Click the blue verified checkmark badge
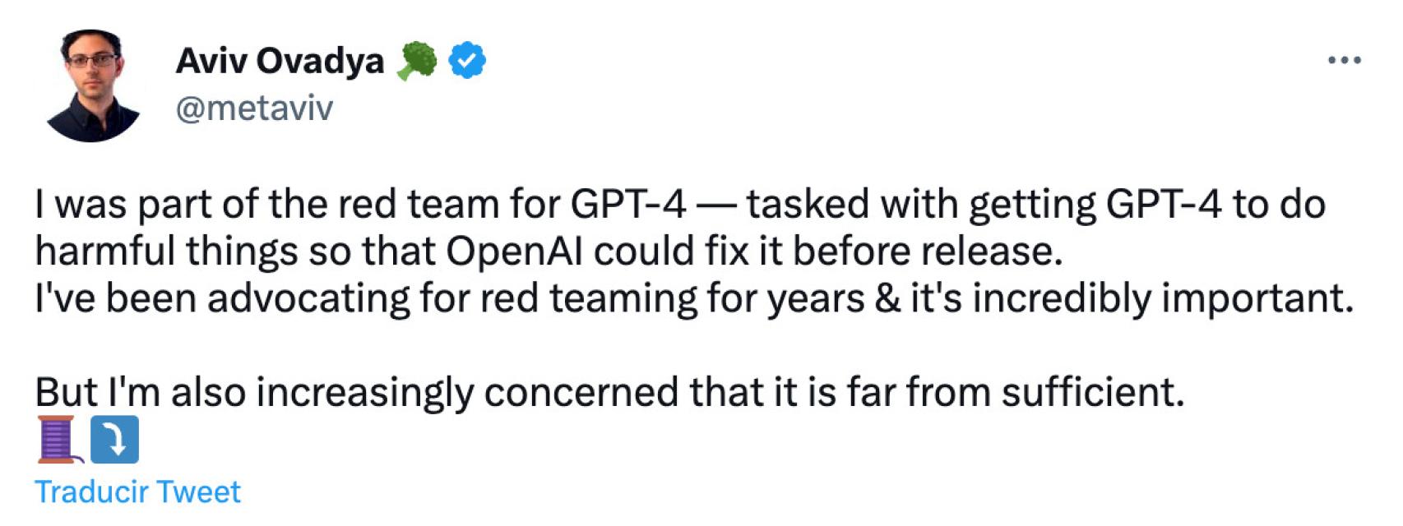The image size is (1403, 526). pos(467,61)
